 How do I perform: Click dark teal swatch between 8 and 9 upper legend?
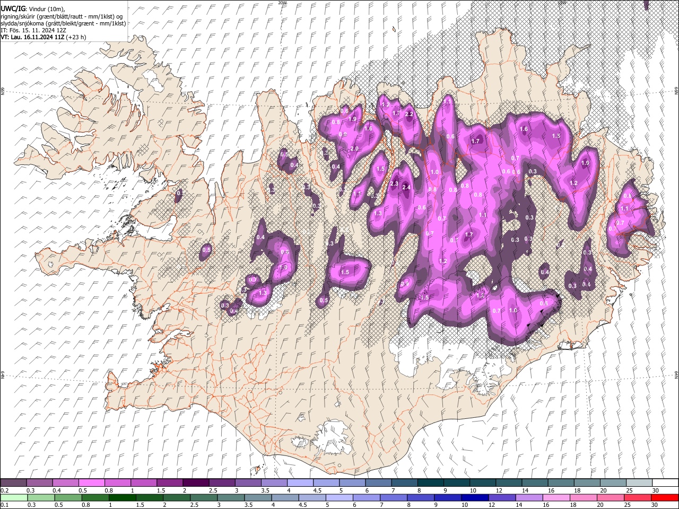click(431, 482)
